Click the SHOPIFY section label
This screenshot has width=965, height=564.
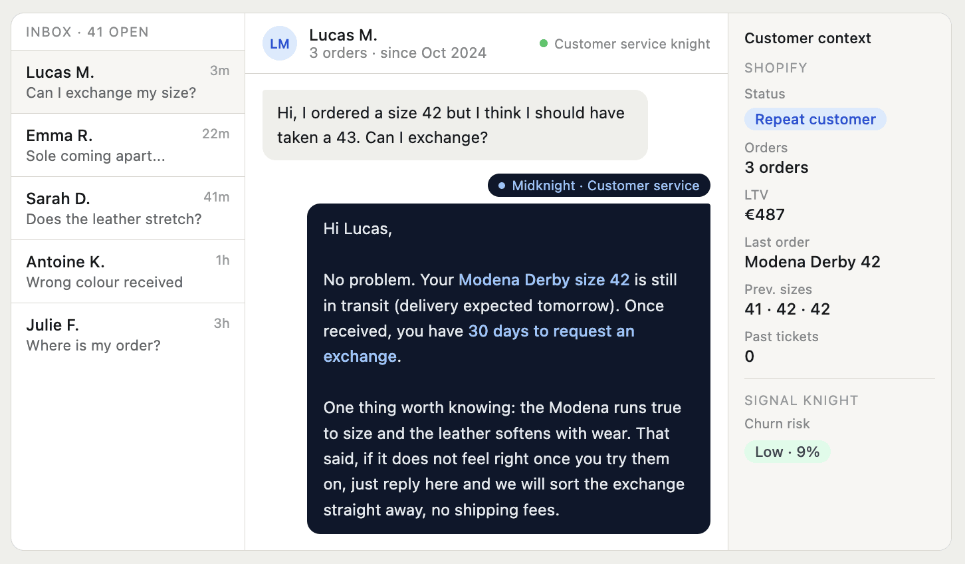pyautogui.click(x=775, y=68)
